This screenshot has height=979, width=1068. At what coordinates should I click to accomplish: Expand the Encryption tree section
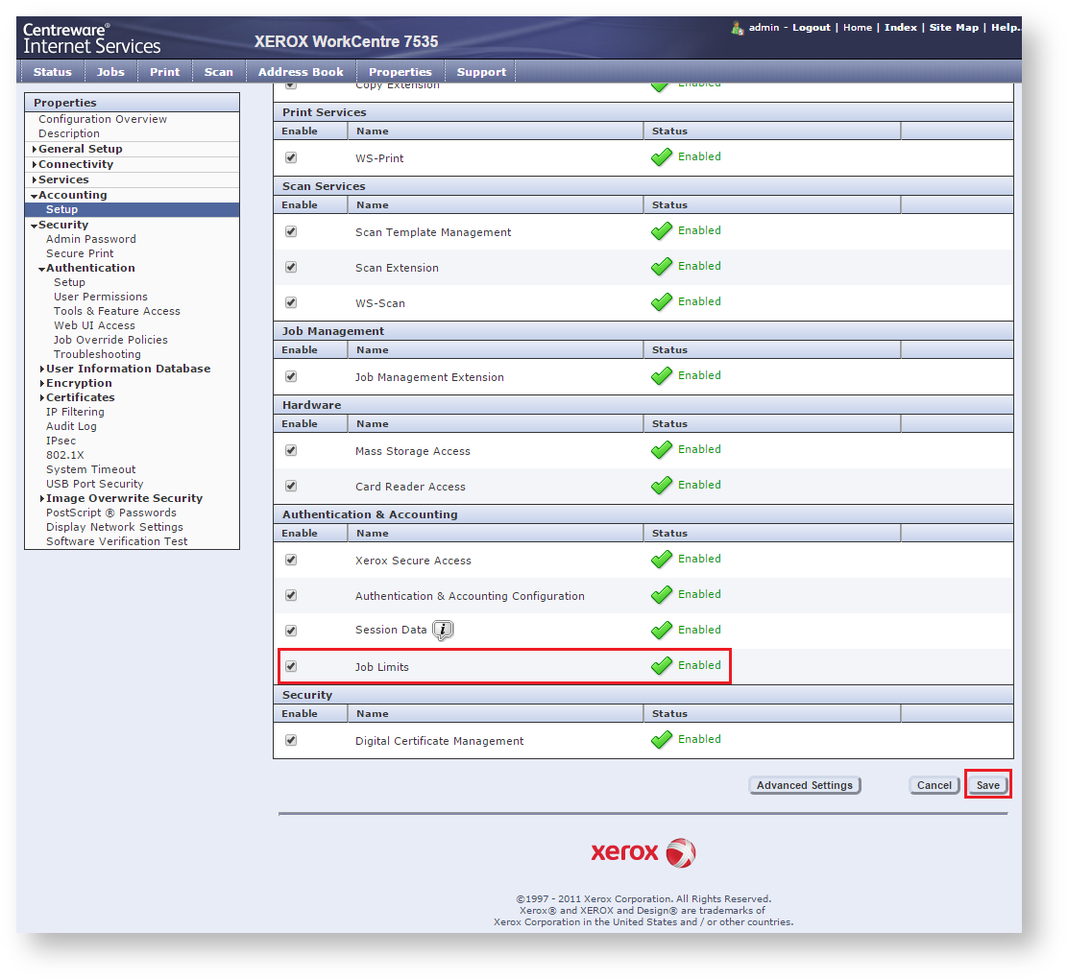(42, 383)
